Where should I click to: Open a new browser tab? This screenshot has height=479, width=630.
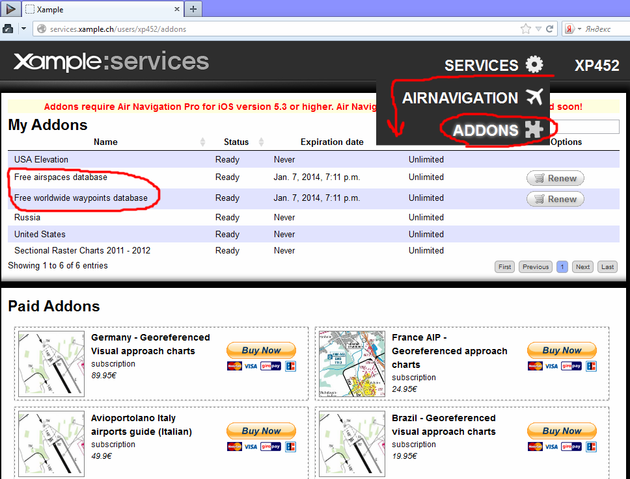193,9
